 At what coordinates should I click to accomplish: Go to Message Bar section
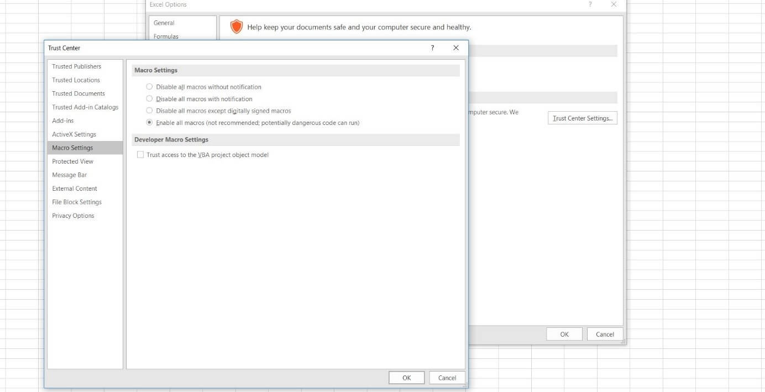pos(85,175)
